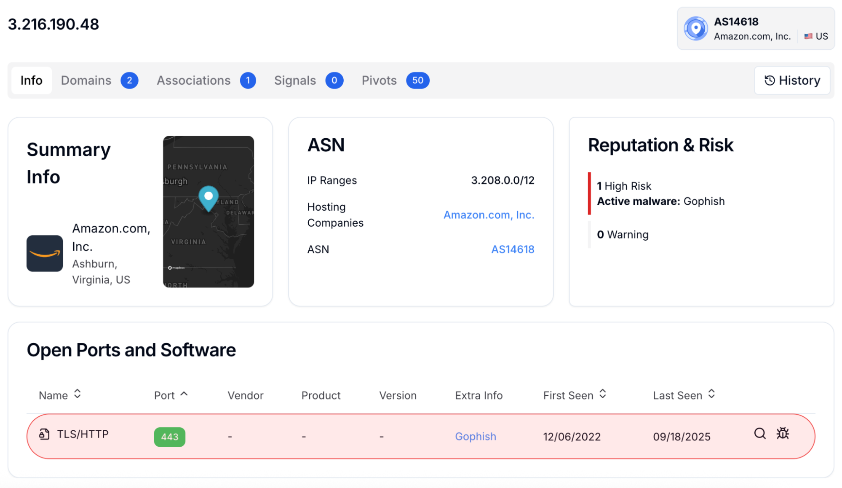The height and width of the screenshot is (488, 842).
Task: Click the Ashburn, Virginia, US location text
Action: pos(101,272)
